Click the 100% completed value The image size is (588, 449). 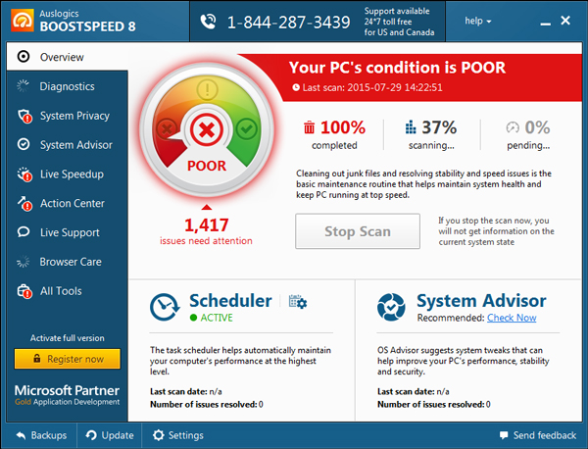coord(343,127)
